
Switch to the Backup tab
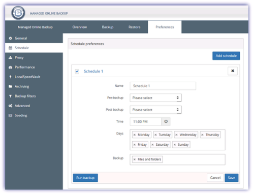coord(108,27)
